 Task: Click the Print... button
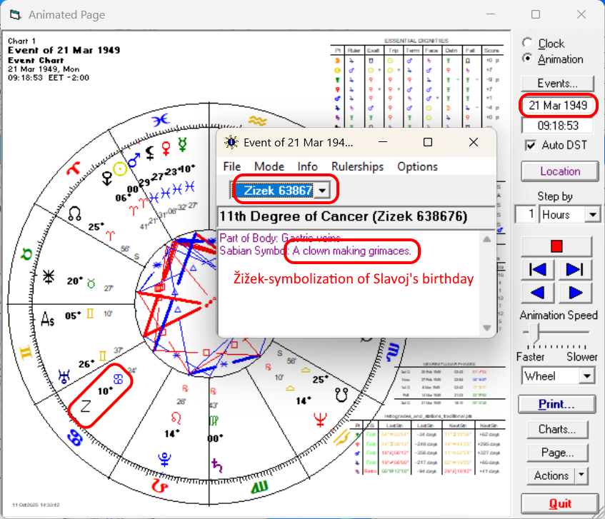556,404
